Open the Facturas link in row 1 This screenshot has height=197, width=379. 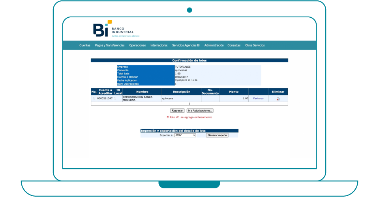pyautogui.click(x=258, y=98)
